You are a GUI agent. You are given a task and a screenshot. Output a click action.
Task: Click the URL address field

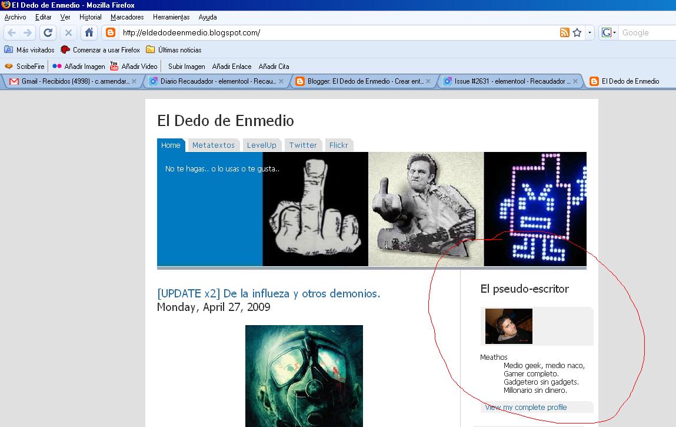[x=338, y=32]
